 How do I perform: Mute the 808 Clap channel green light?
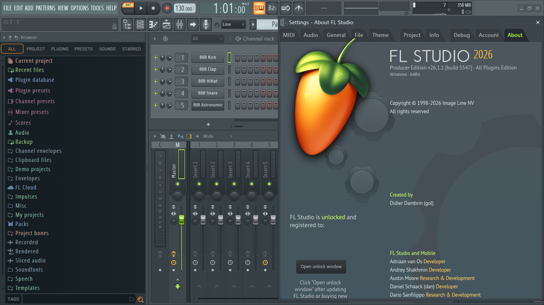point(156,69)
